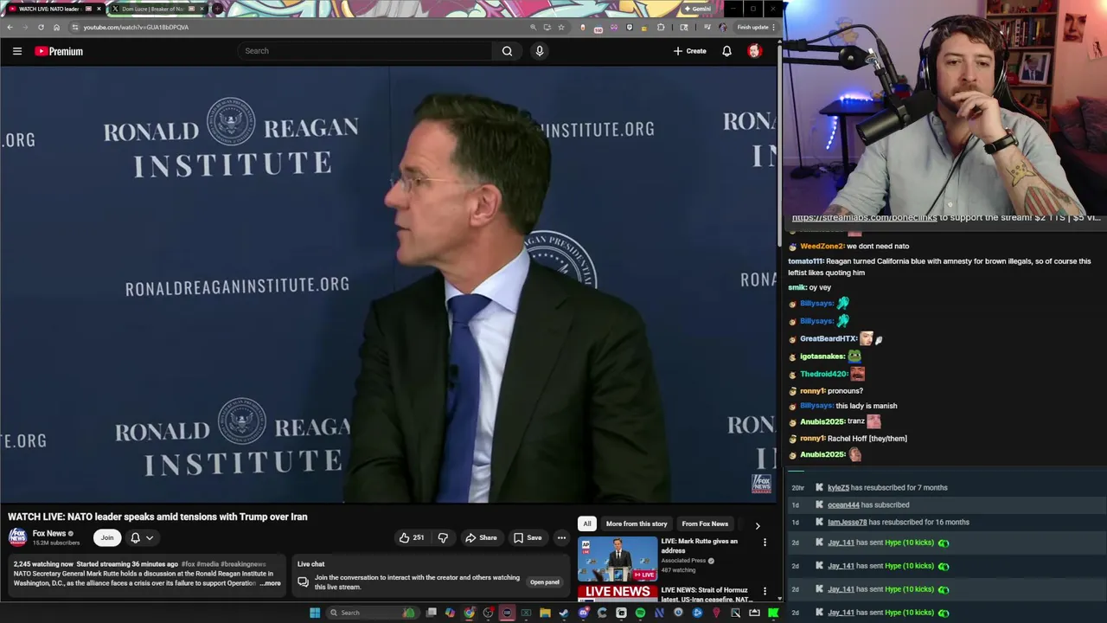
Task: Open File Explorer folder in the taskbar
Action: (545, 613)
